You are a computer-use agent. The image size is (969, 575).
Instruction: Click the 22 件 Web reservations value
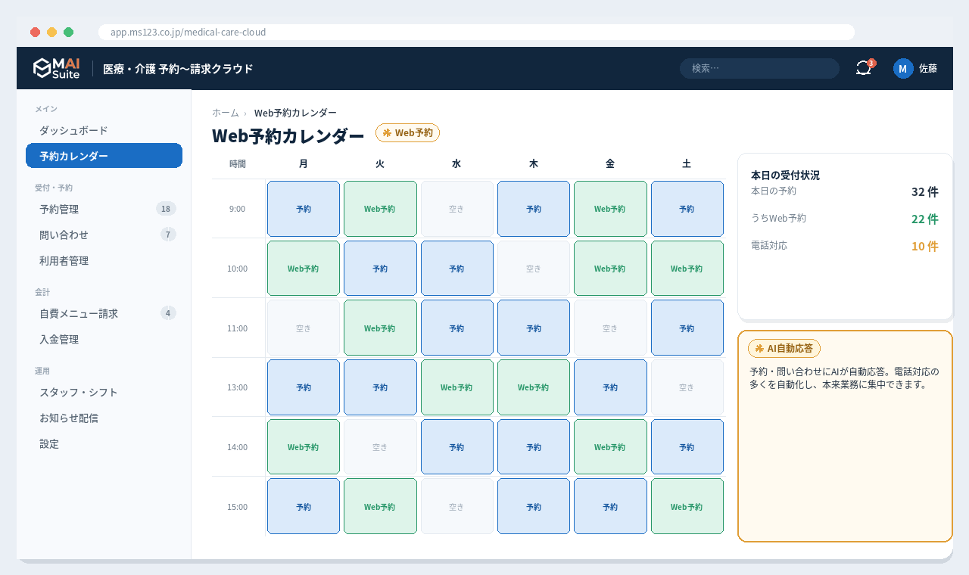tap(925, 219)
